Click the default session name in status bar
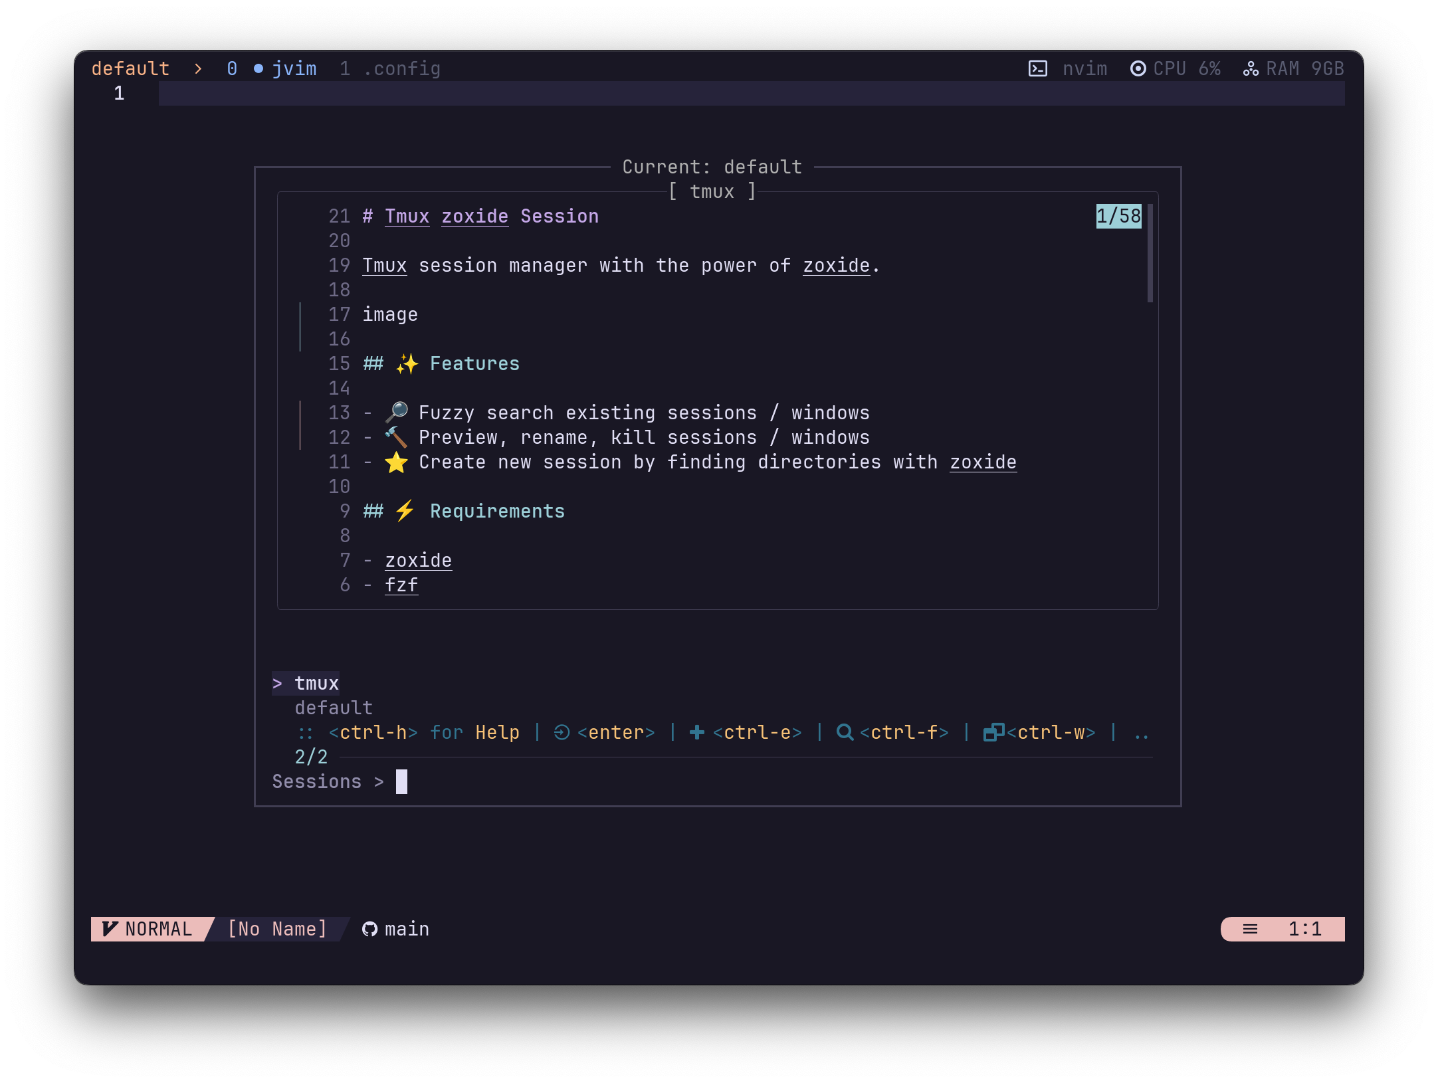 pyautogui.click(x=130, y=68)
